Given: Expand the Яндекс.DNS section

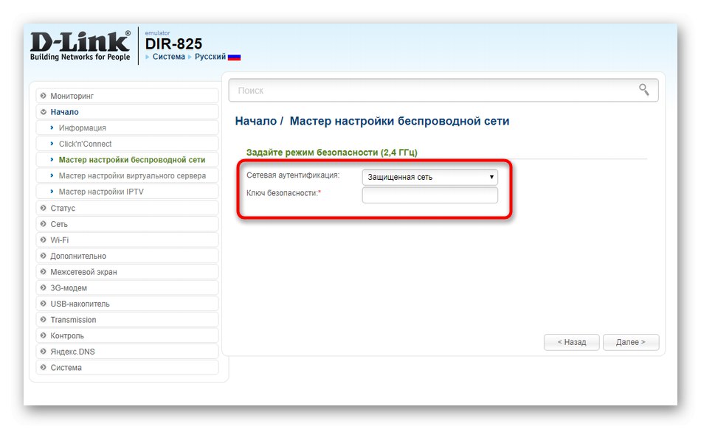Looking at the screenshot, I should [x=128, y=352].
